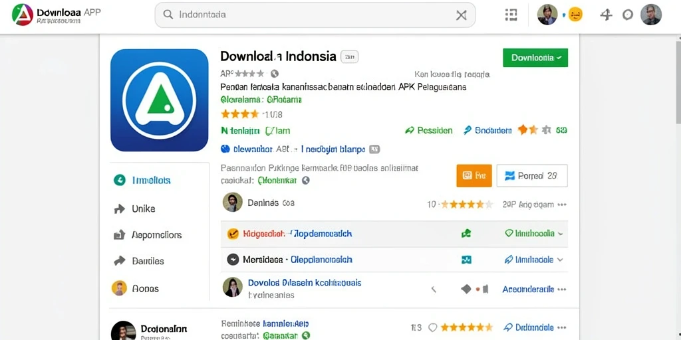681x340 pixels.
Task: Click the green Downloonia button
Action: [x=535, y=58]
